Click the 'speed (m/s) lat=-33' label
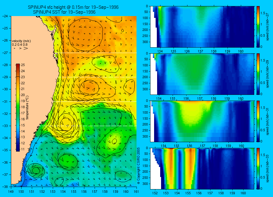The image size is (273, 197). pos(268,169)
